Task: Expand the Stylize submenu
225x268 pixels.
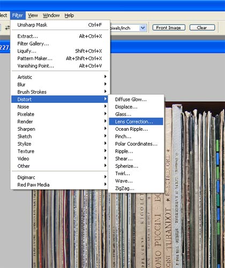Action: (59, 144)
